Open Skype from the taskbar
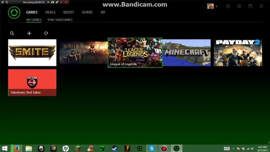The width and height of the screenshot is (270, 152). point(152,148)
